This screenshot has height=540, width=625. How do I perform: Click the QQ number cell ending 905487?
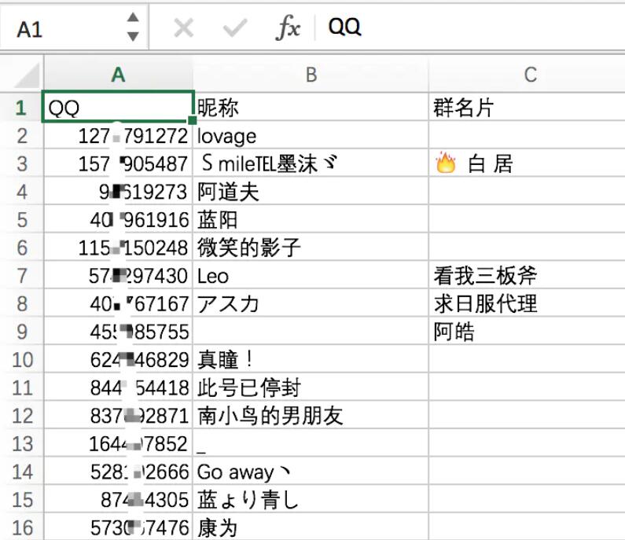pos(119,163)
